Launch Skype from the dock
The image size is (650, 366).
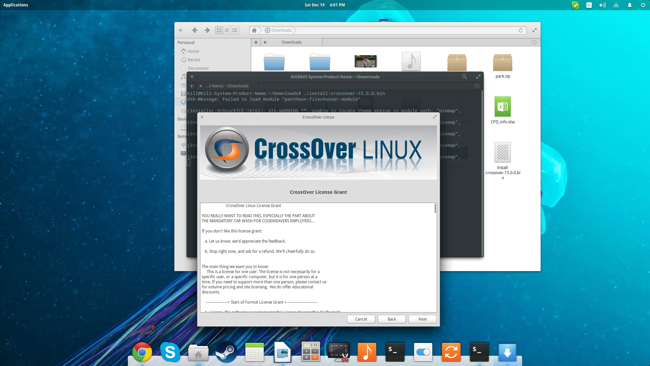click(170, 352)
